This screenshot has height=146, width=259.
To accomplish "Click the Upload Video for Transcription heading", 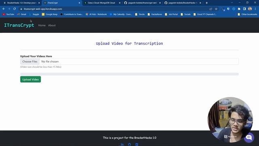I will (129, 43).
